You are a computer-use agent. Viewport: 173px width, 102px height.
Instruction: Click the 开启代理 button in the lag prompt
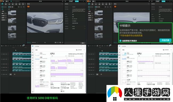(x=165, y=40)
